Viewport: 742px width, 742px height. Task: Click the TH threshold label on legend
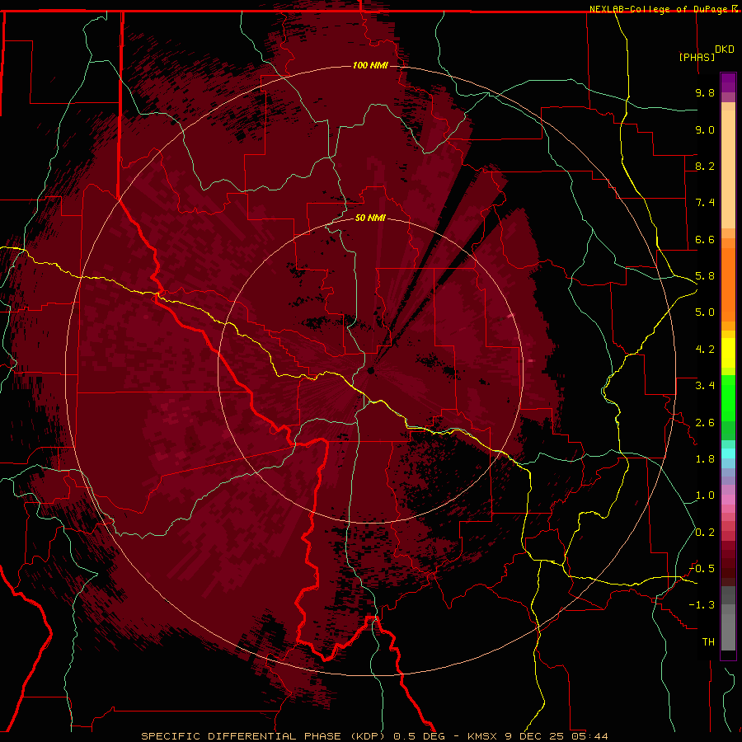708,642
